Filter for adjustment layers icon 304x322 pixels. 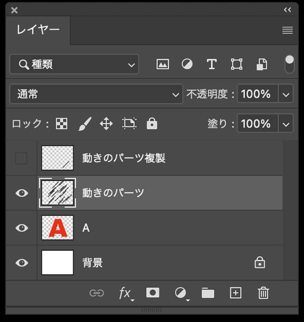pos(187,64)
